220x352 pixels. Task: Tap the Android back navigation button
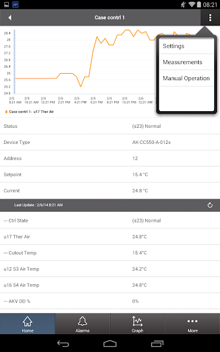click(63, 344)
